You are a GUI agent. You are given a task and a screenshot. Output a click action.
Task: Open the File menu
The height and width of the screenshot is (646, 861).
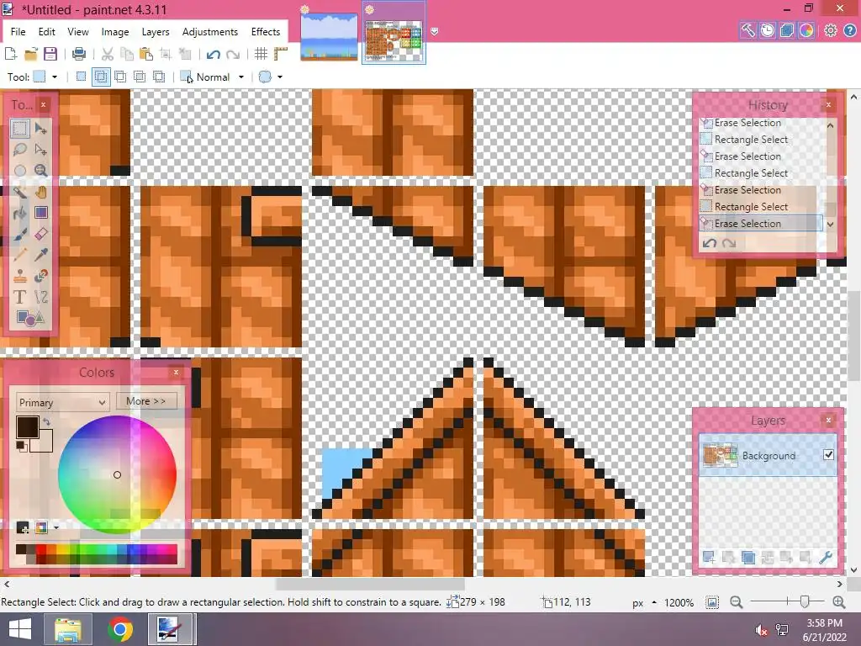click(18, 32)
